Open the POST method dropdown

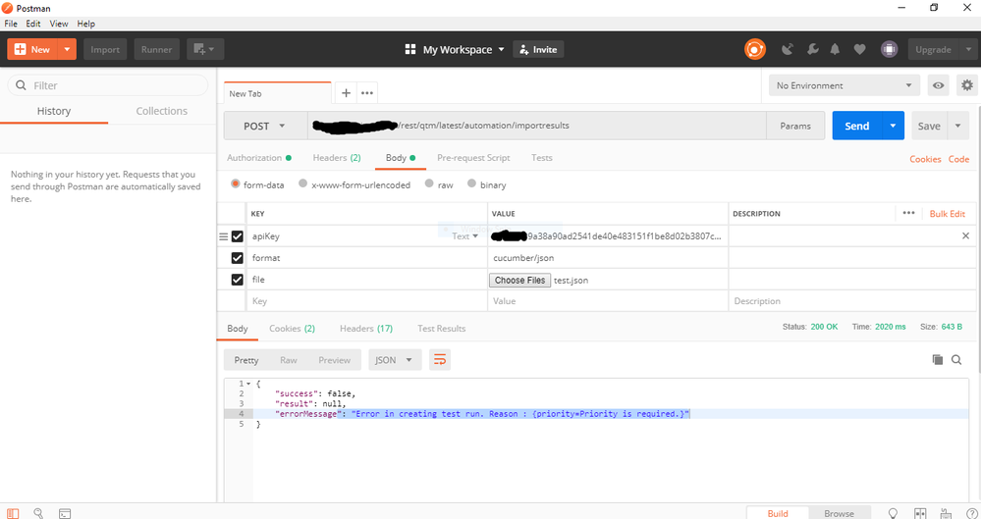(x=265, y=126)
